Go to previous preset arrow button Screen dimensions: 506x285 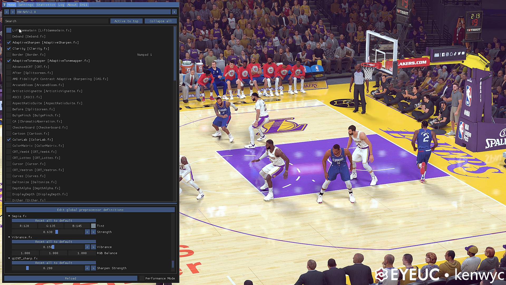point(7,12)
